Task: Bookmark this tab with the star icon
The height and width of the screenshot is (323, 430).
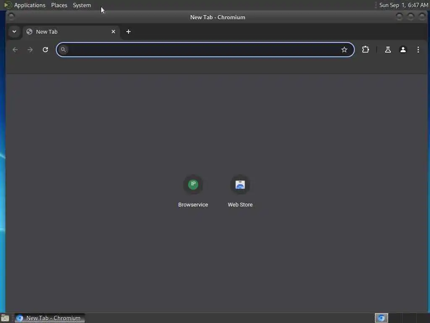Action: coord(344,50)
